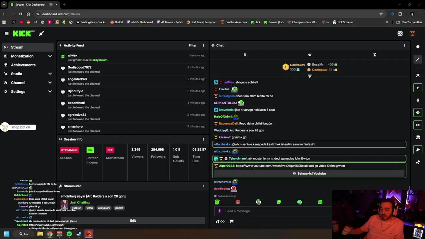Expand the Studio sidebar section
Image resolution: width=425 pixels, height=239 pixels.
point(50,74)
